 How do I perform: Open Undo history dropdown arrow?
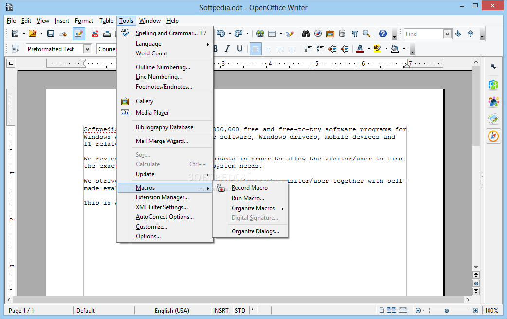click(x=230, y=34)
